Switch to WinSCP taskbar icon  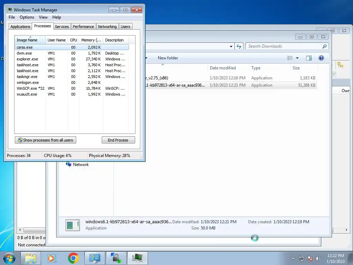coord(116,258)
